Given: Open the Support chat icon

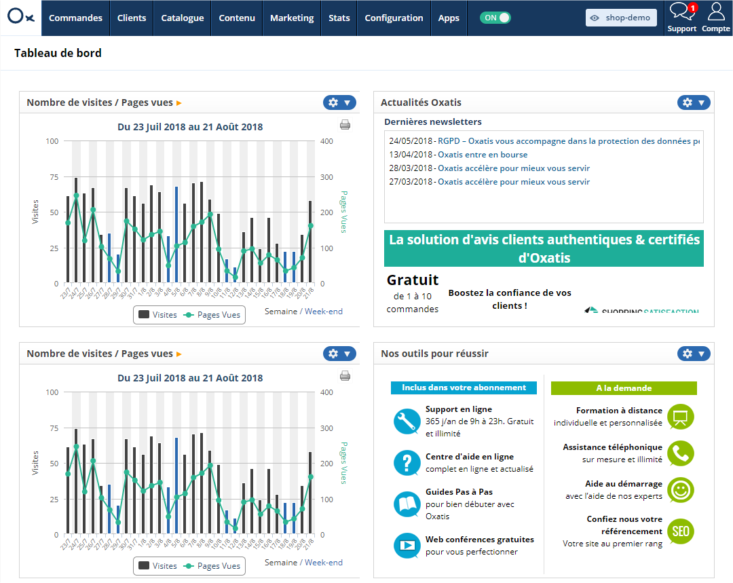Looking at the screenshot, I should (x=682, y=12).
